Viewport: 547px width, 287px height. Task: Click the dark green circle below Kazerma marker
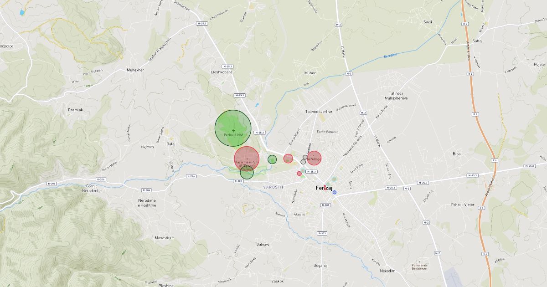tap(247, 173)
